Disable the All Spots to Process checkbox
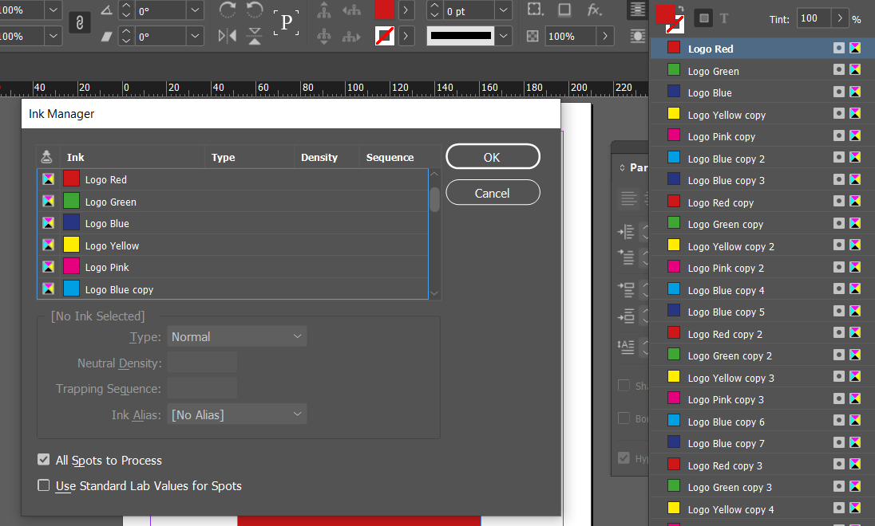Image resolution: width=875 pixels, height=526 pixels. point(44,460)
